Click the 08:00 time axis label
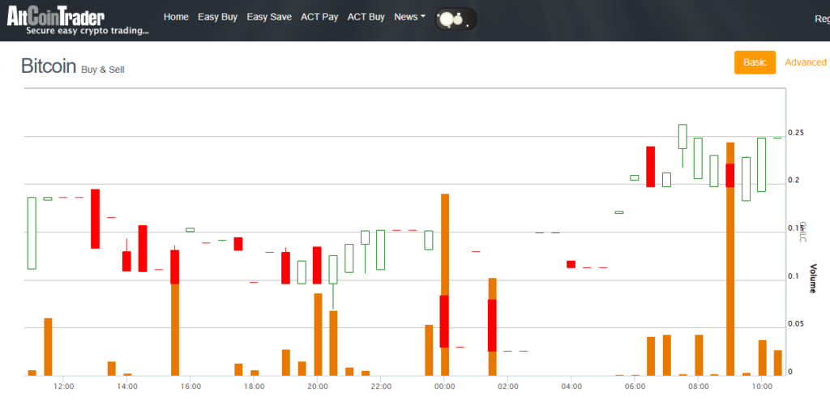Viewport: 830px width, 401px height. [x=698, y=386]
